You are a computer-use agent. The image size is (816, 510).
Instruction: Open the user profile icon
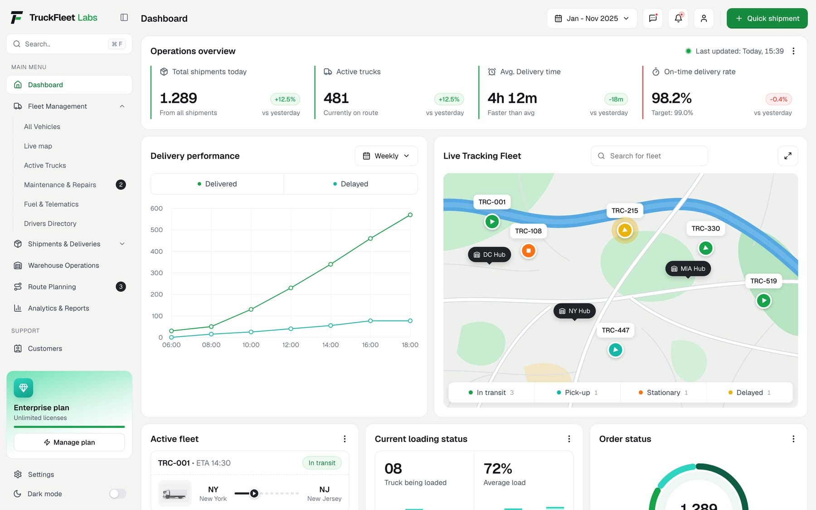(704, 18)
